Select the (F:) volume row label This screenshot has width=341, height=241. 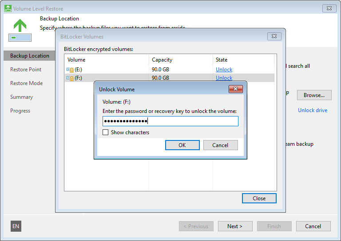[78, 78]
